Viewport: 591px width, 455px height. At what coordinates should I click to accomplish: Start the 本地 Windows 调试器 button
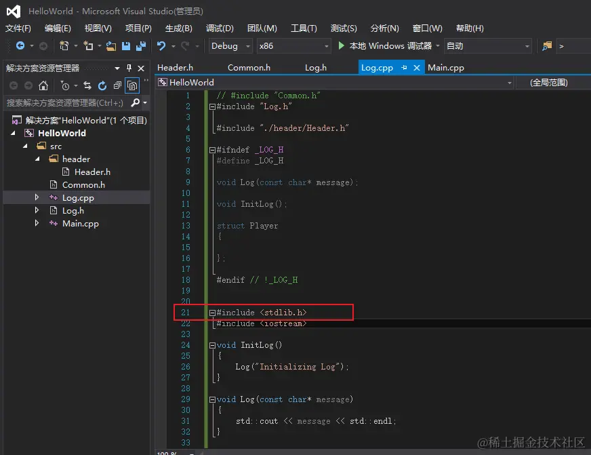[x=385, y=46]
